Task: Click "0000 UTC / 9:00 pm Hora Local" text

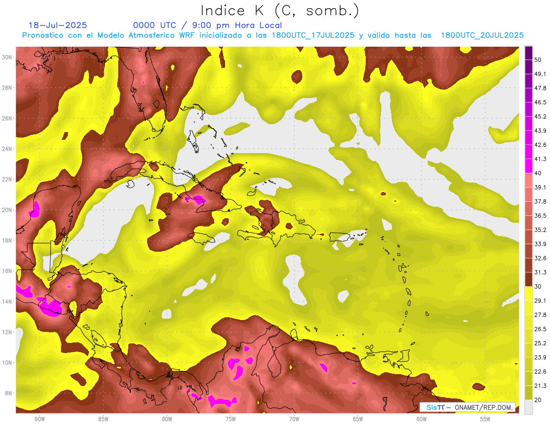Action: click(207, 25)
